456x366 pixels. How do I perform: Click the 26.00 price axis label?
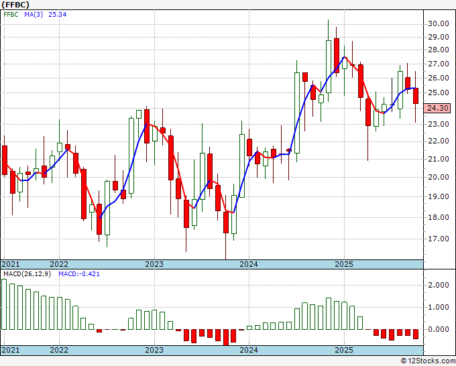click(x=439, y=78)
